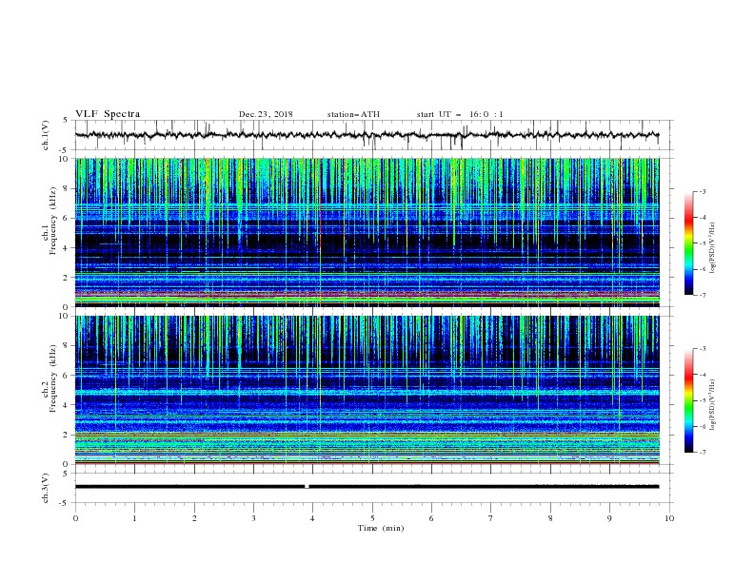Click the "Time (min)" axis label
This screenshot has width=754, height=582.
[381, 528]
